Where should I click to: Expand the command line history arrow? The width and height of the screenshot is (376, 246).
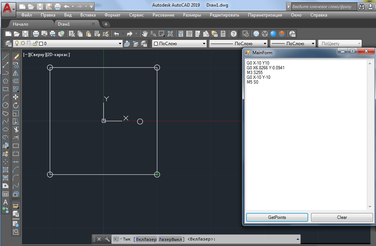click(297, 239)
